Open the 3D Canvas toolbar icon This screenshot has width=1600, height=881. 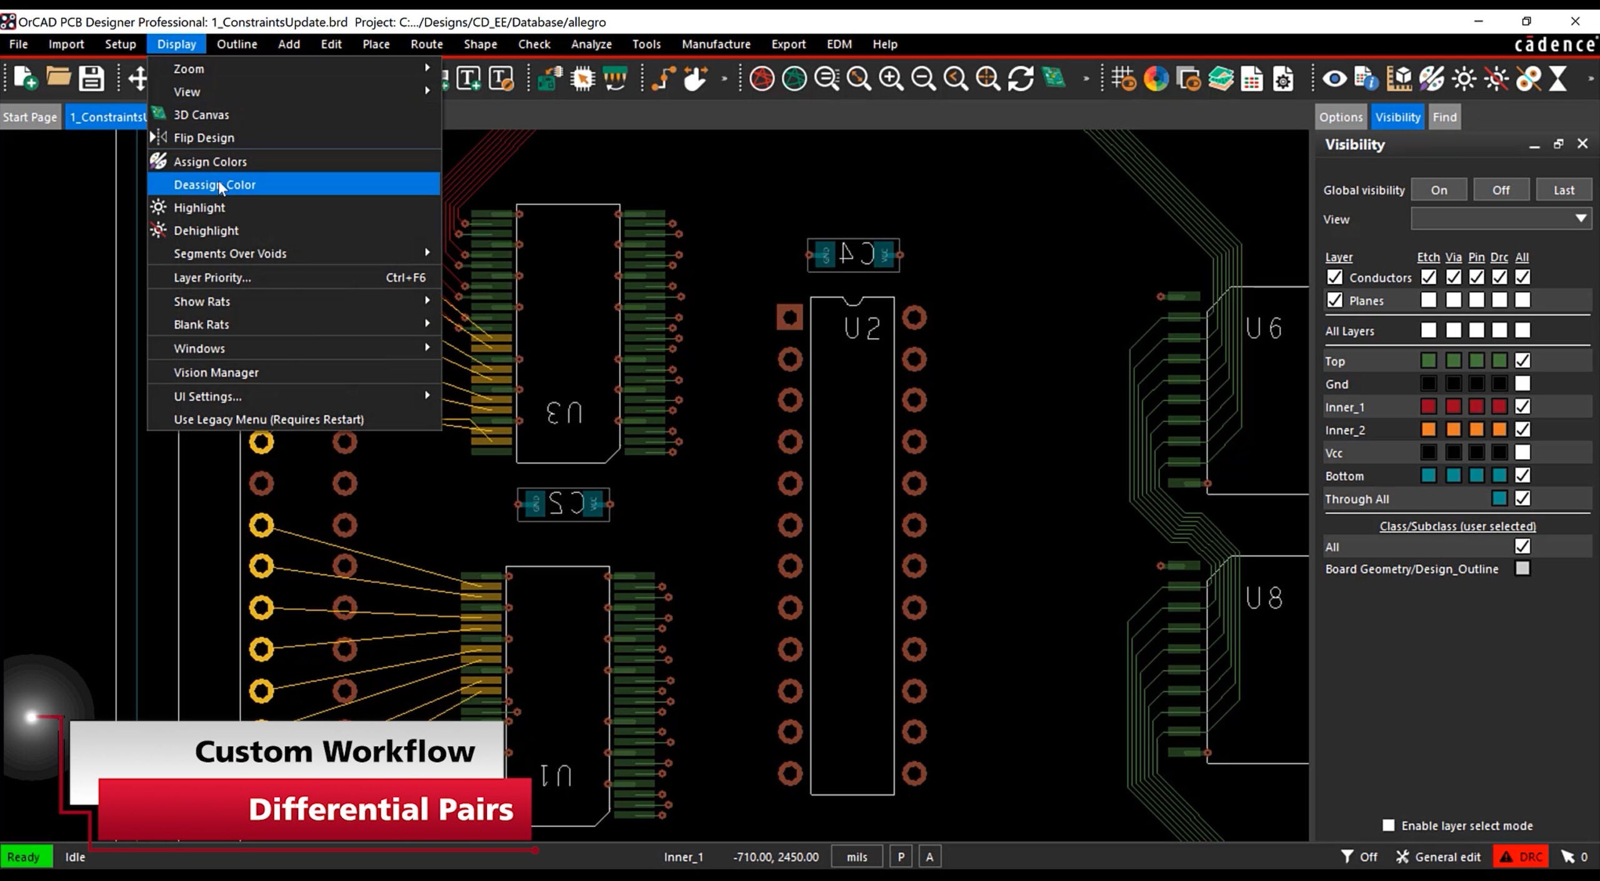(1054, 79)
